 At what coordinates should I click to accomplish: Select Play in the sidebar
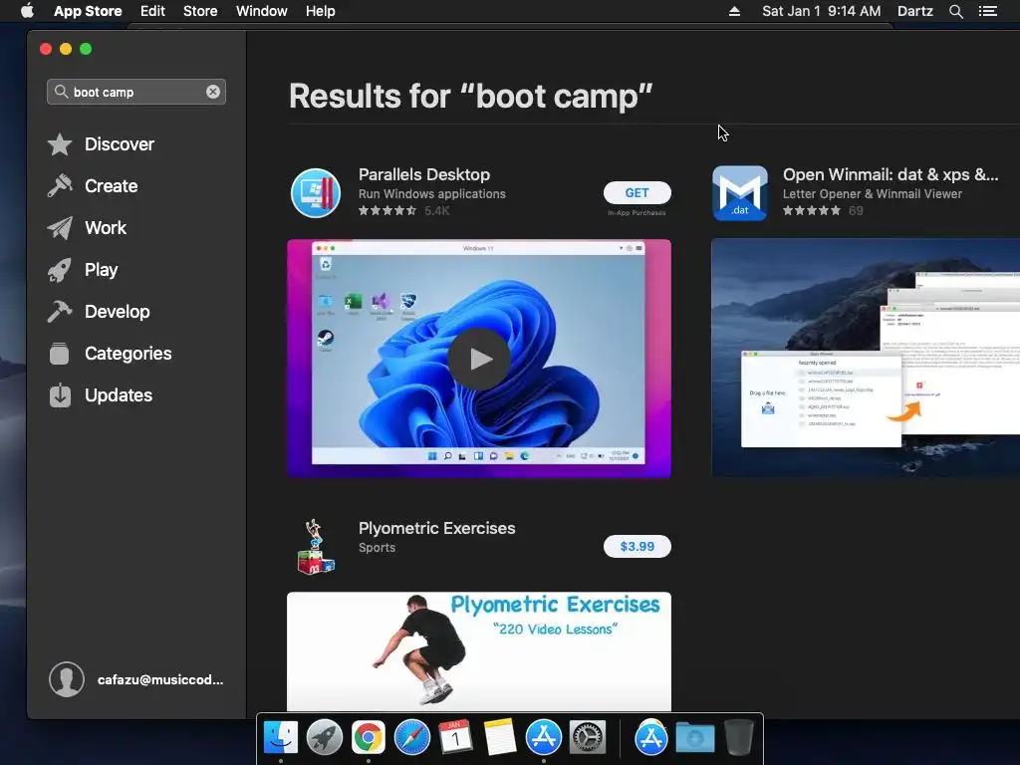[101, 270]
